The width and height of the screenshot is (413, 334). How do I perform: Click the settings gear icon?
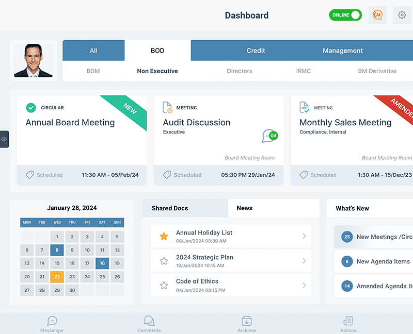[x=402, y=15]
